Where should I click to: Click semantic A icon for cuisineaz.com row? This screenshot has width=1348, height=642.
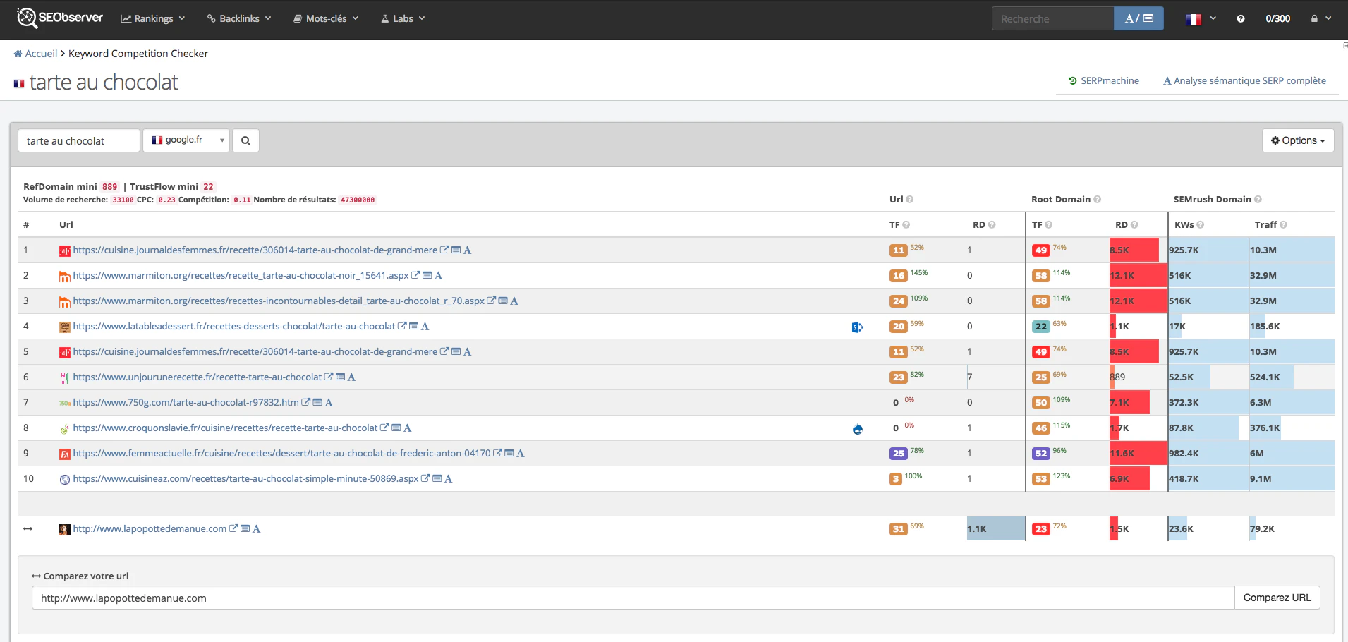(x=449, y=478)
